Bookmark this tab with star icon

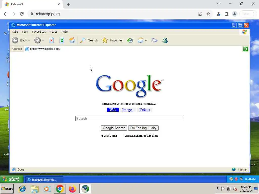tap(208, 14)
